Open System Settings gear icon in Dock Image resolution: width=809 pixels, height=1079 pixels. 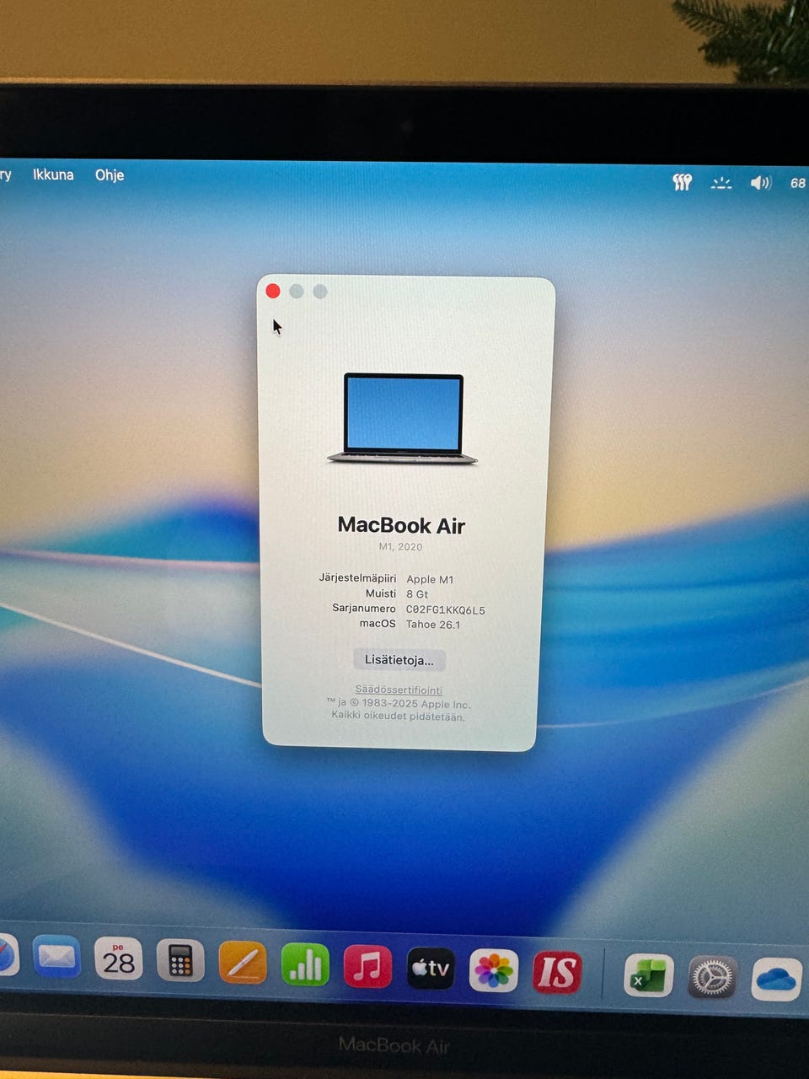(713, 977)
